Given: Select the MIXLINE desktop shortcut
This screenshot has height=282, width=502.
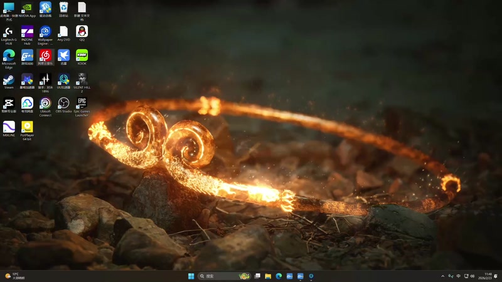Looking at the screenshot, I should click(x=9, y=129).
